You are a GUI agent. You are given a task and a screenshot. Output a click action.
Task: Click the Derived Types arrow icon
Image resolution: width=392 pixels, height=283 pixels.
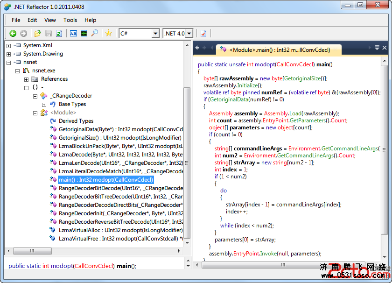[53, 121]
